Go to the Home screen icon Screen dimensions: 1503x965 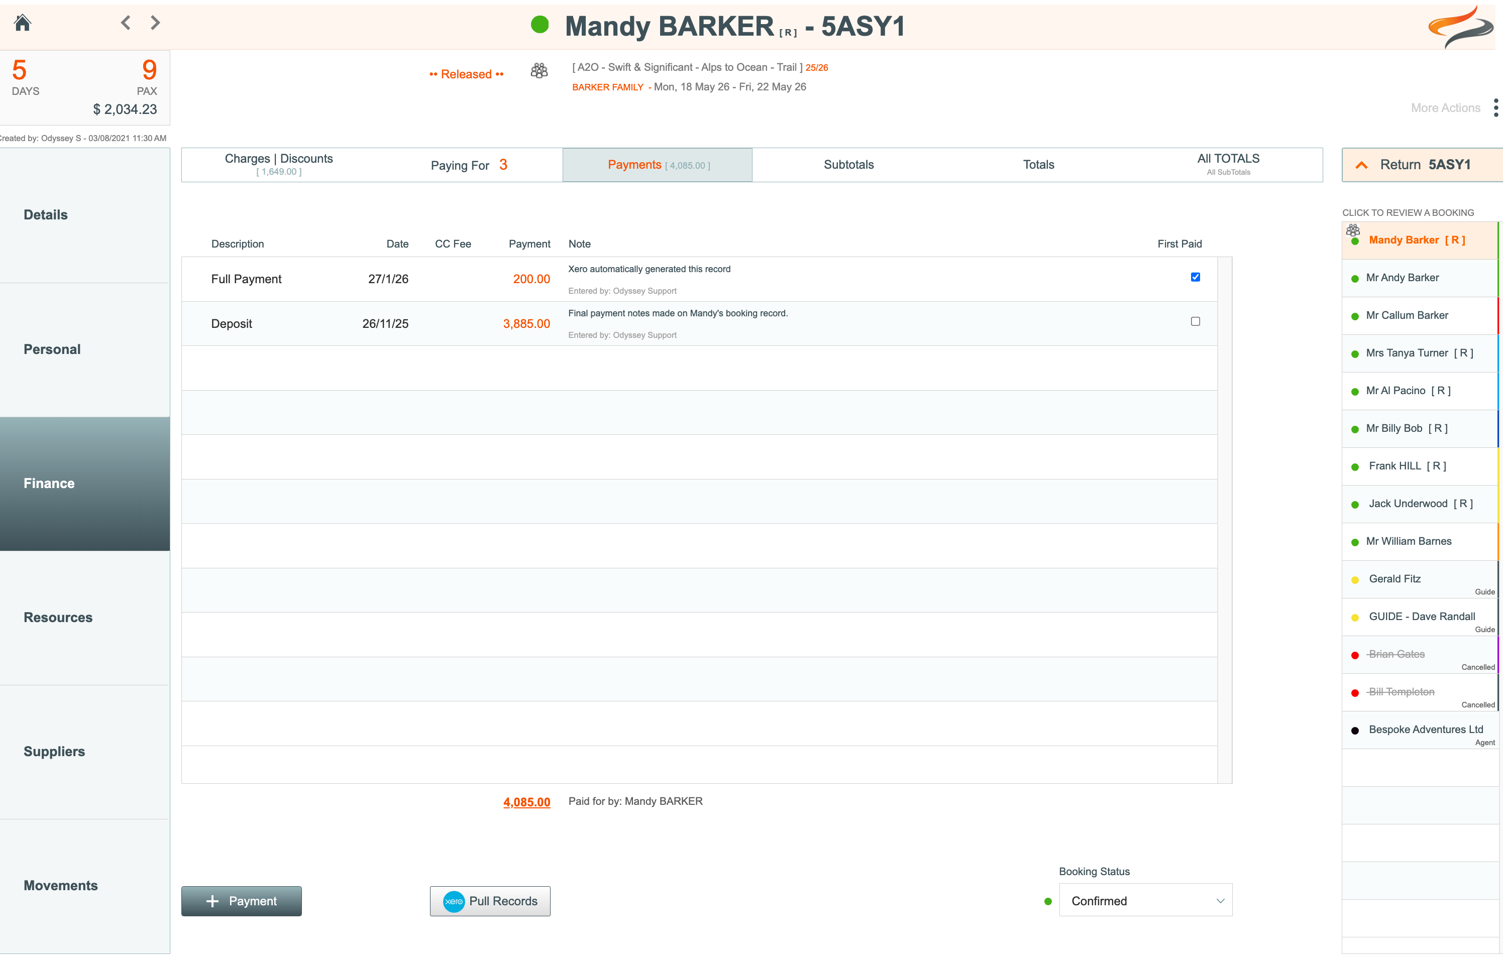coord(23,23)
